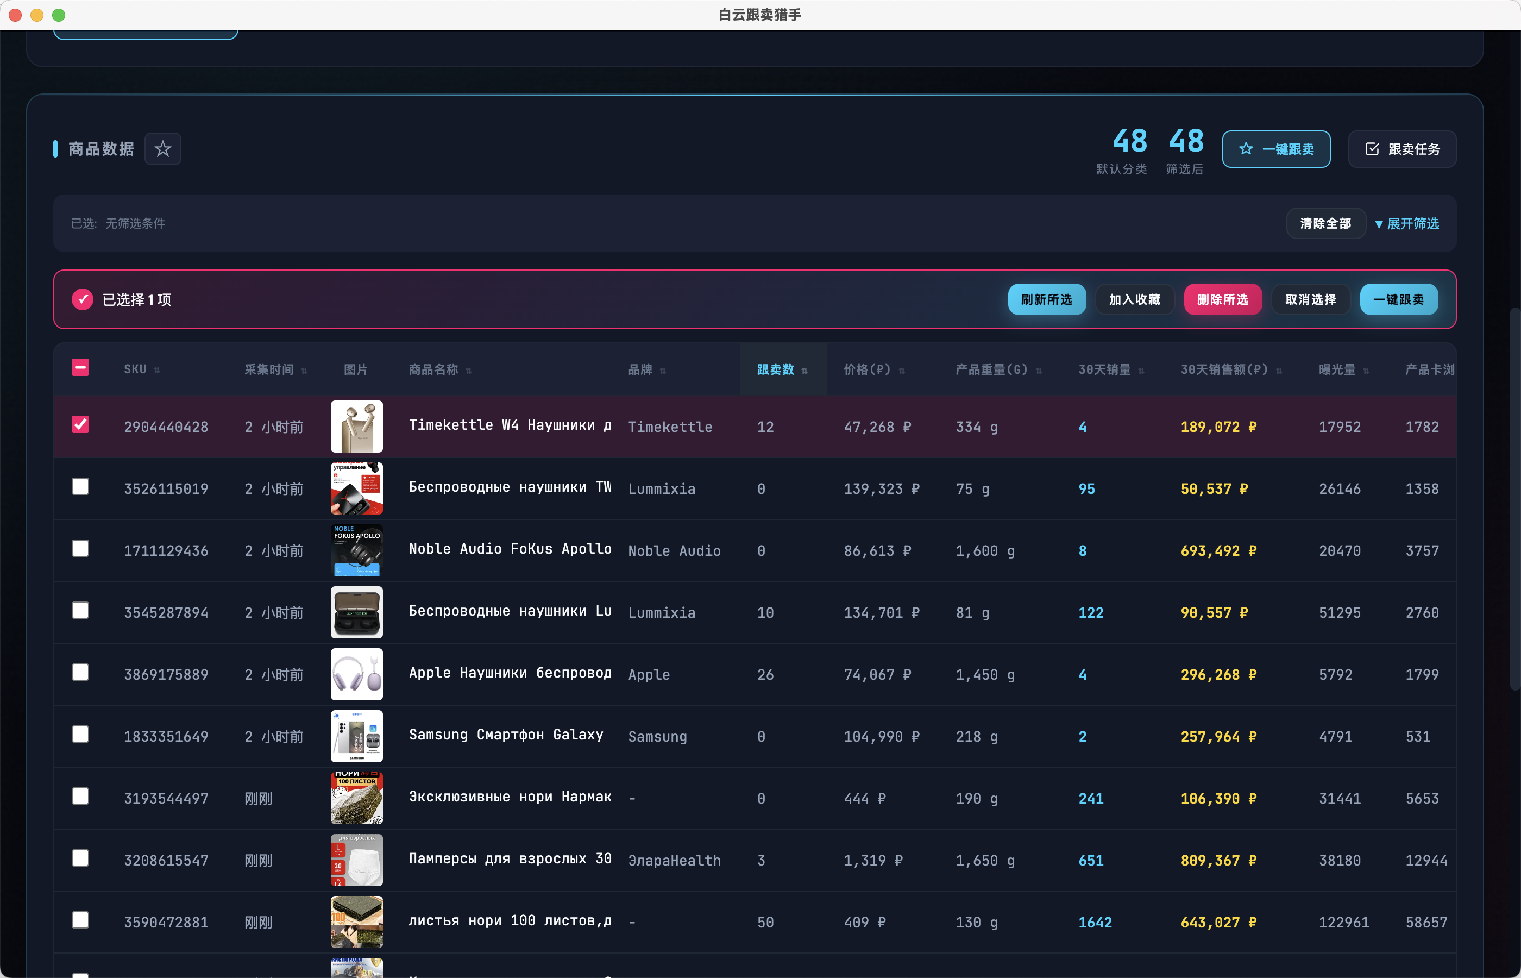This screenshot has width=1521, height=978.
Task: Expand filters with 展开筛选
Action: (1407, 223)
